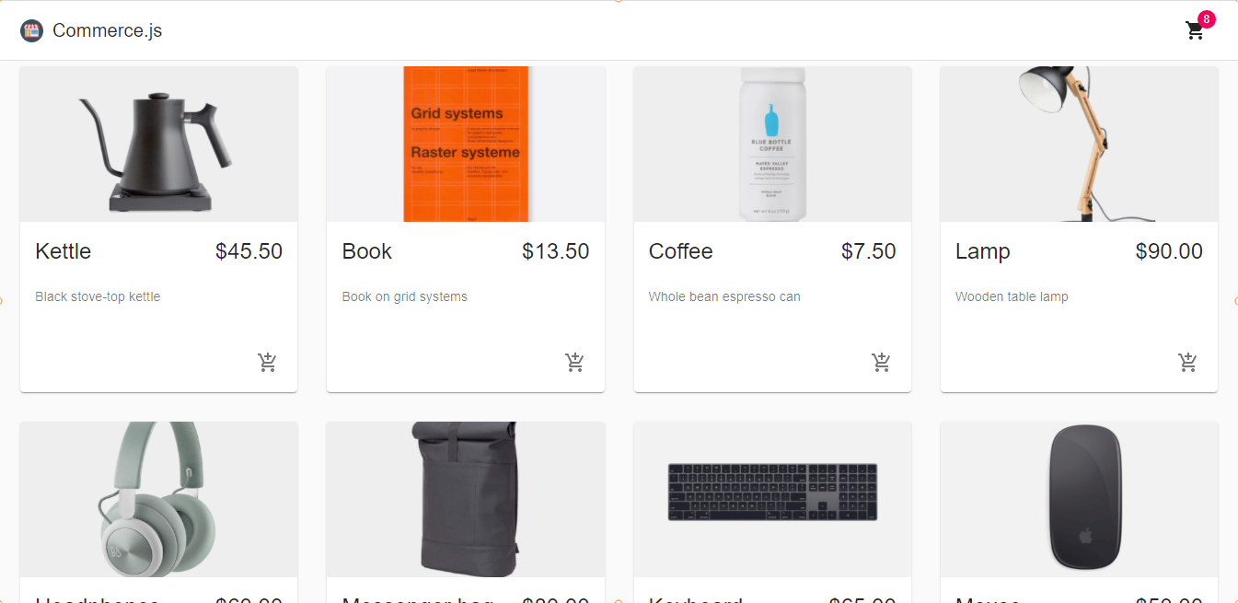The width and height of the screenshot is (1238, 603).
Task: Select the keyboard product image
Action: click(772, 500)
